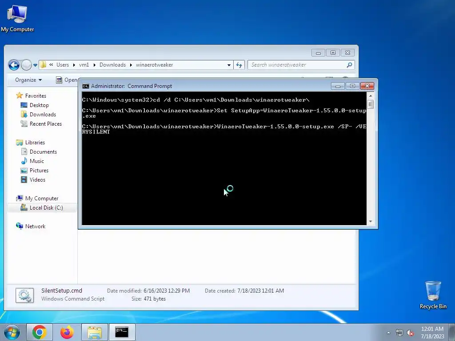Image resolution: width=455 pixels, height=341 pixels.
Task: Click SilentSetup.cmd gear icon in details pane
Action: tap(25, 295)
